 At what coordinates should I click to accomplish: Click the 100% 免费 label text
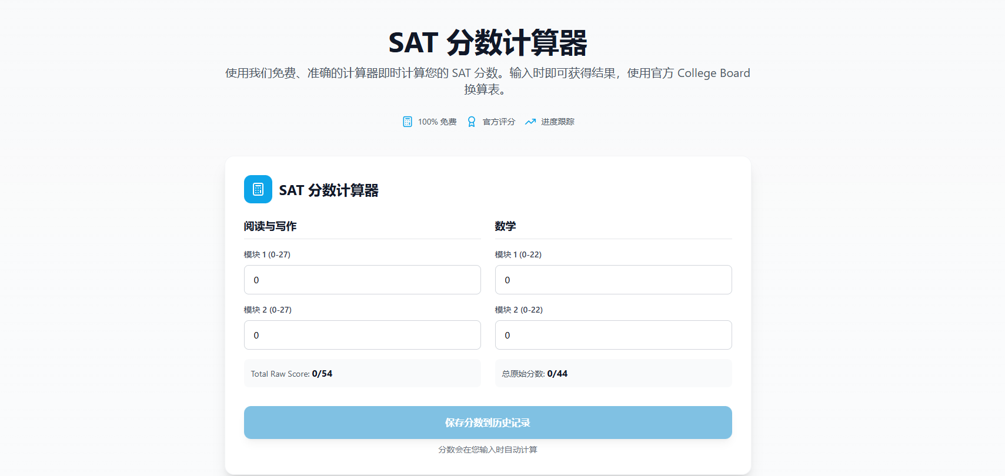(x=437, y=122)
